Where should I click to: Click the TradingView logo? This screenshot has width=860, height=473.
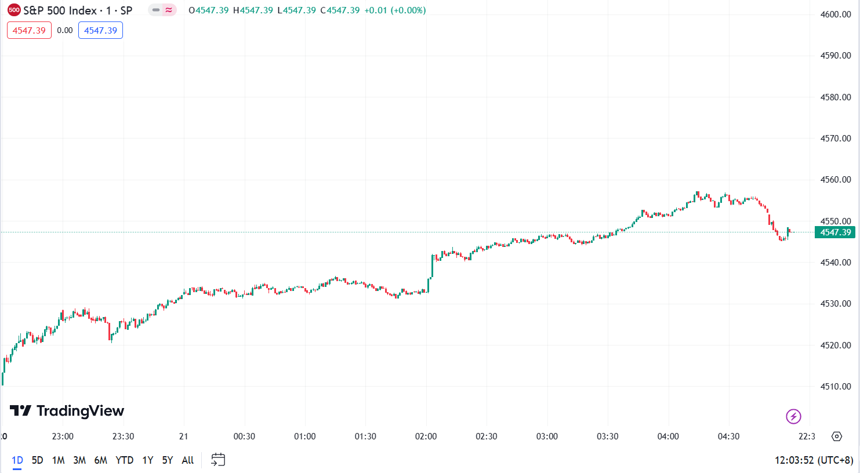click(x=67, y=411)
